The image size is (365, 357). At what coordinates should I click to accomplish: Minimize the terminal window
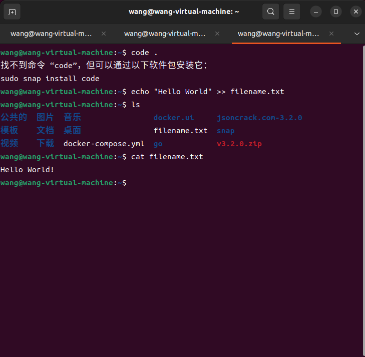(x=316, y=12)
